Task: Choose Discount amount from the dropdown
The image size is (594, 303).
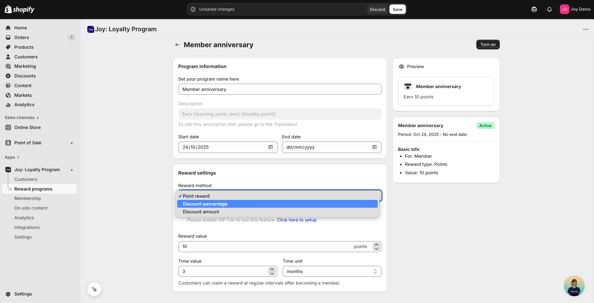Action: (x=201, y=212)
